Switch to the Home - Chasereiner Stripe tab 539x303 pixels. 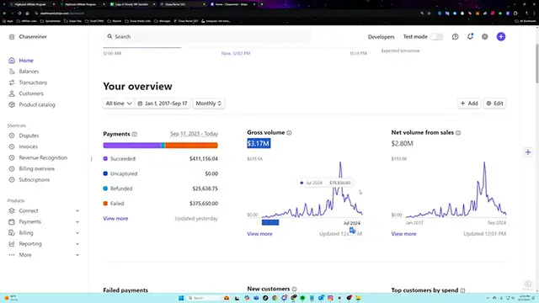coord(232,4)
